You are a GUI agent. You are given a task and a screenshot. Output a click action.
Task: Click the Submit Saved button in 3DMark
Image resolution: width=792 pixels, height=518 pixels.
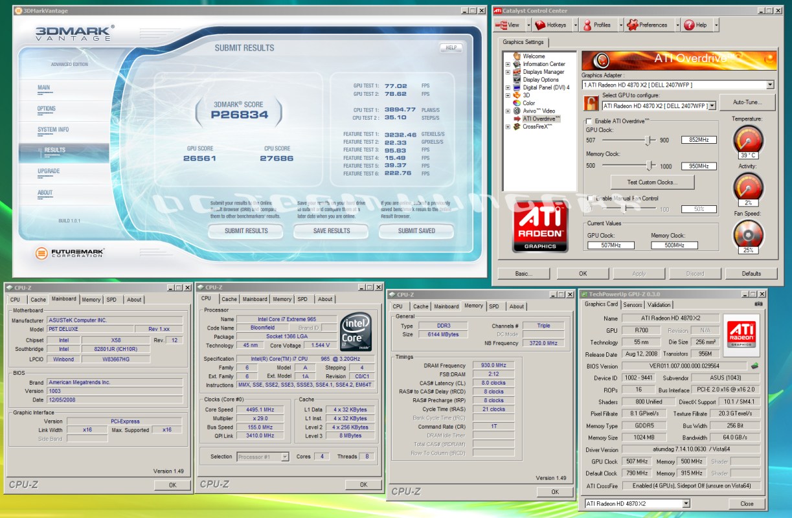click(416, 231)
